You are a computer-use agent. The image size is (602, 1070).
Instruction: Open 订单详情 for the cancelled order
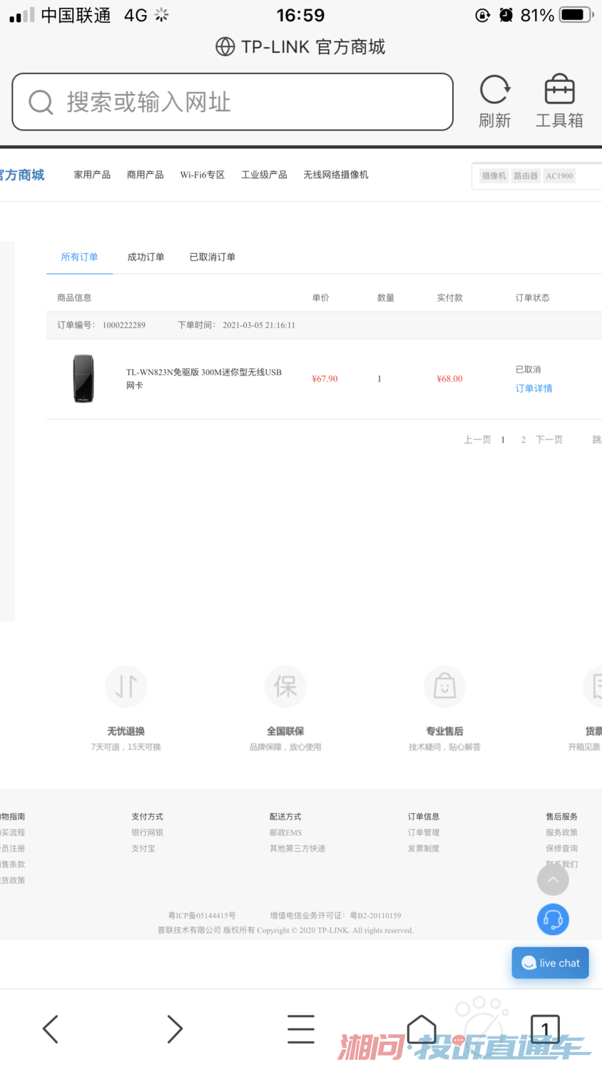pyautogui.click(x=534, y=388)
